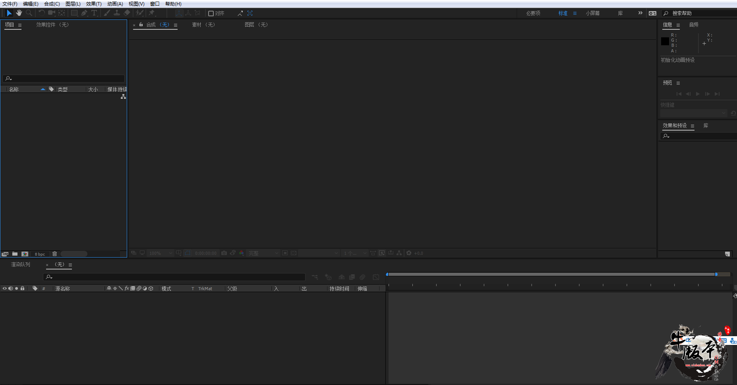Open the 项目 panel menu
The image size is (737, 385).
[x=20, y=25]
